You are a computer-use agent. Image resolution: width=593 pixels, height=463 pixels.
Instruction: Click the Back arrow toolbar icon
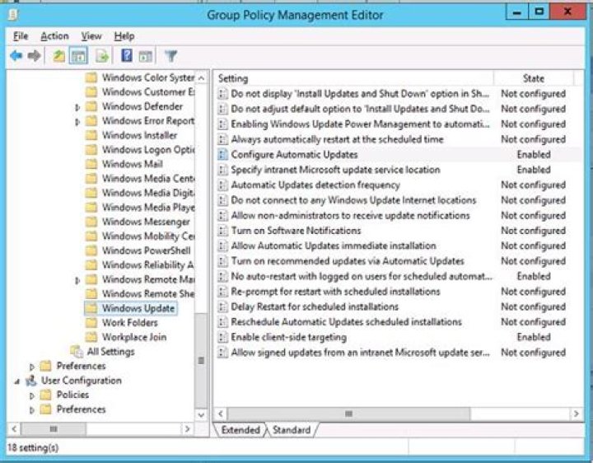[x=16, y=56]
